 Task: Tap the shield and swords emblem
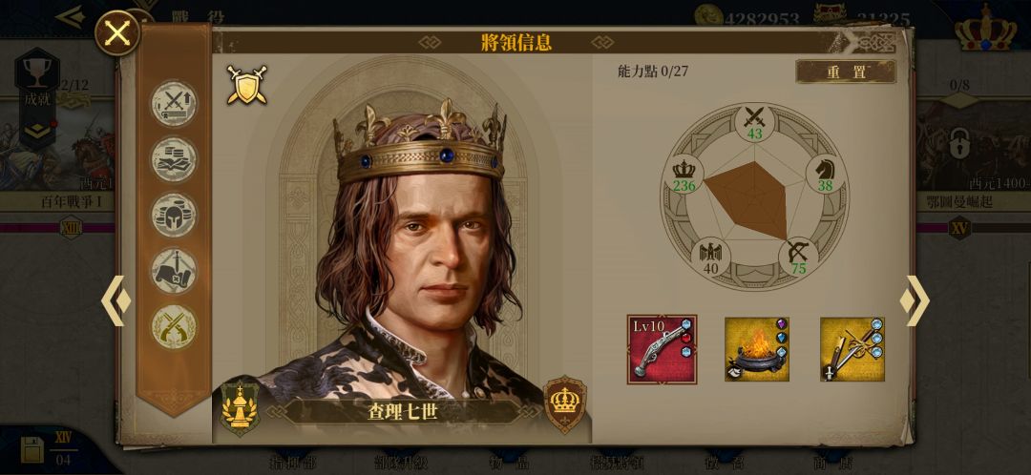pyautogui.click(x=246, y=85)
